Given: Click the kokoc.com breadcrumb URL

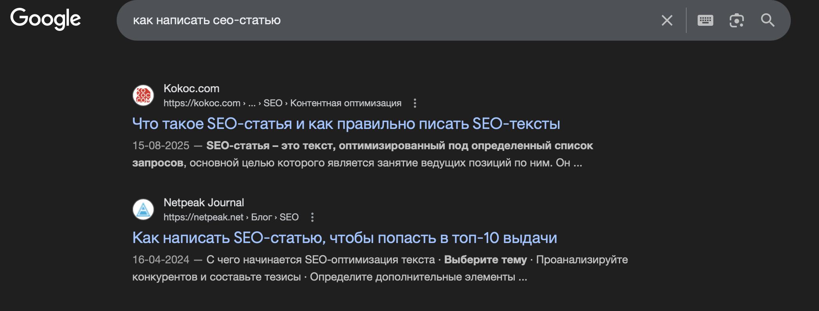Looking at the screenshot, I should tap(282, 103).
